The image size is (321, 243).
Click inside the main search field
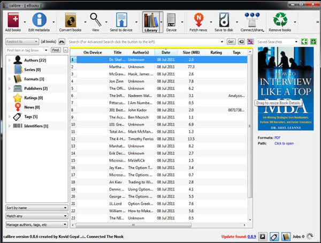click(144, 41)
